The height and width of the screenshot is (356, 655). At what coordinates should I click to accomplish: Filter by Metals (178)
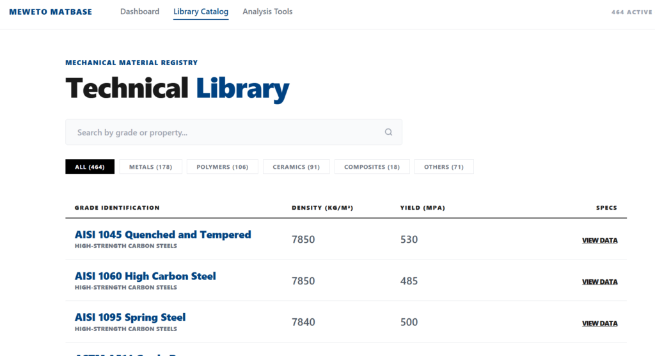pos(150,167)
